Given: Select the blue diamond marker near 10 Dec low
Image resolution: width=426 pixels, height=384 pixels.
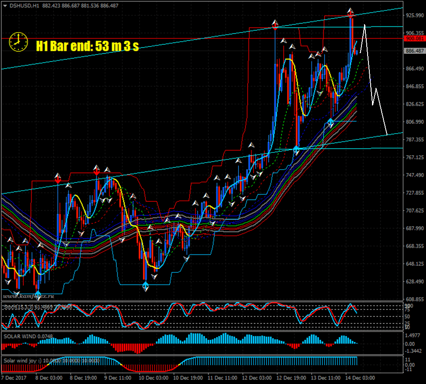Looking at the screenshot, I should click(146, 286).
